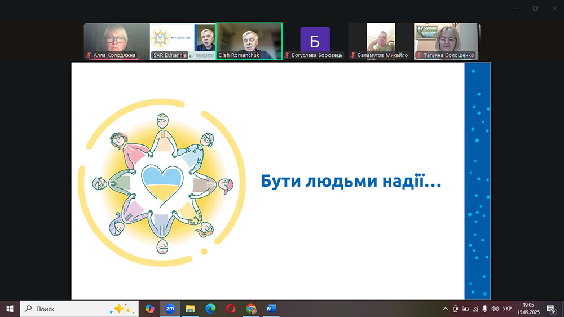
Task: Select Богуслава Боровець's avatar tile
Action: coord(315,41)
